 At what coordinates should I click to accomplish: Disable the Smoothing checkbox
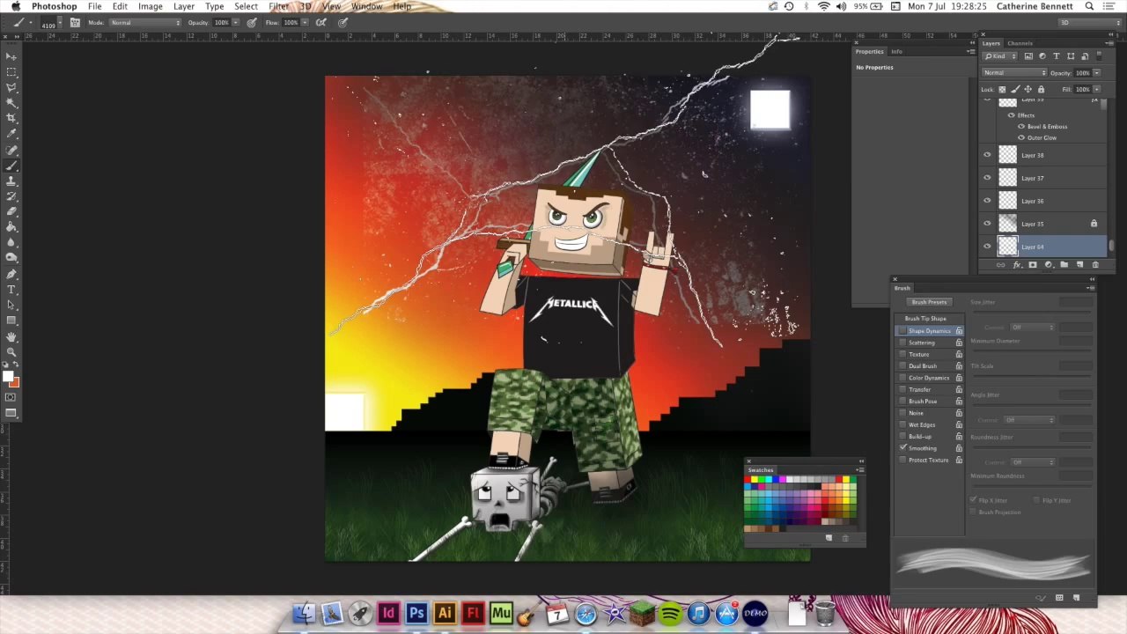pos(902,448)
